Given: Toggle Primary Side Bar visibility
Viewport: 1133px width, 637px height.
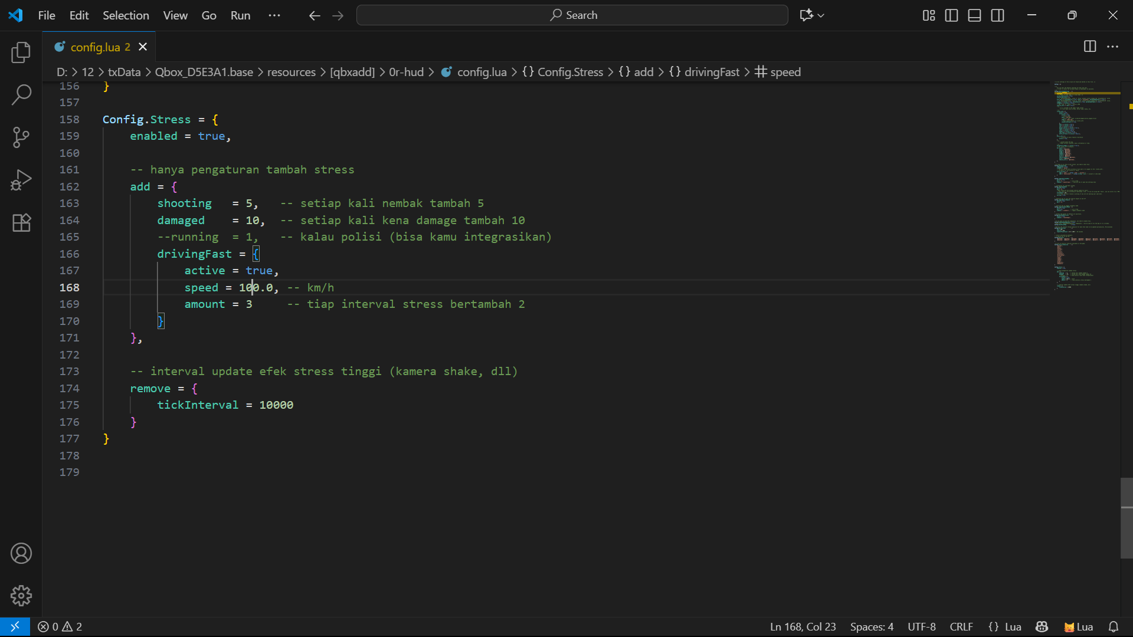Looking at the screenshot, I should click(952, 15).
